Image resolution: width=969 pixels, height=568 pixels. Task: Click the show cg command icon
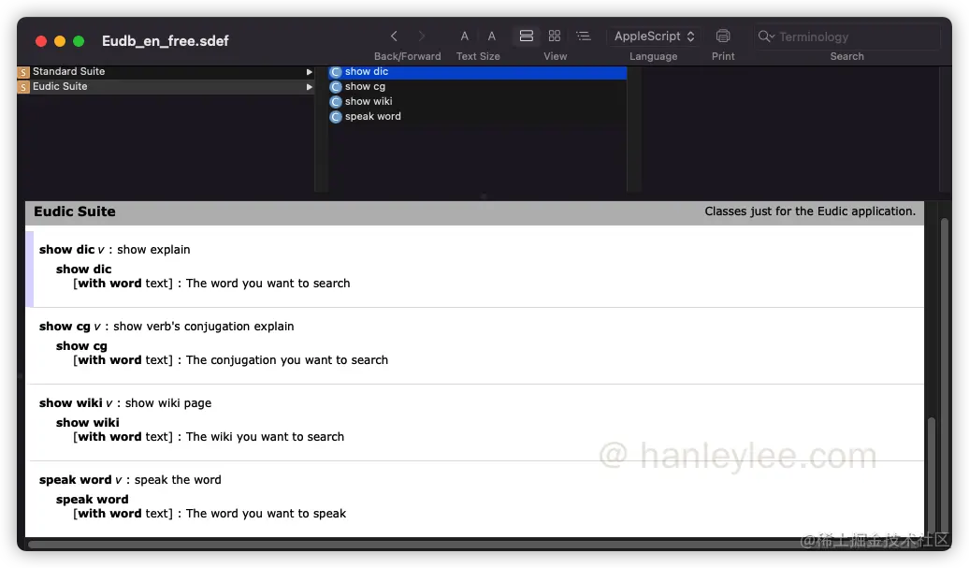[336, 87]
